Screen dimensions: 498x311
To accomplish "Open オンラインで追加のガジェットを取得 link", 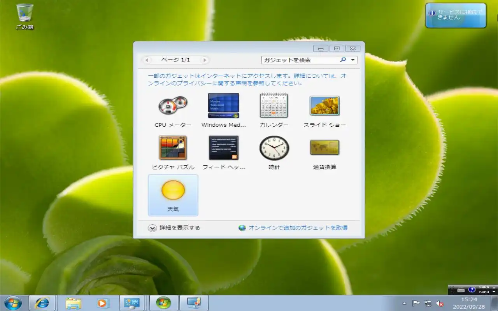I will [x=298, y=228].
